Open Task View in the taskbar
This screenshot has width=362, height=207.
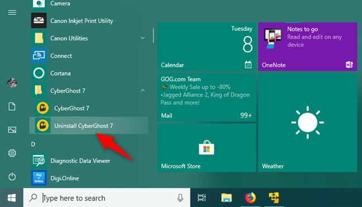click(202, 197)
